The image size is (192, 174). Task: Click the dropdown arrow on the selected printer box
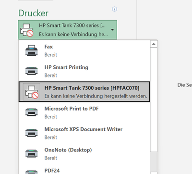coord(112,30)
